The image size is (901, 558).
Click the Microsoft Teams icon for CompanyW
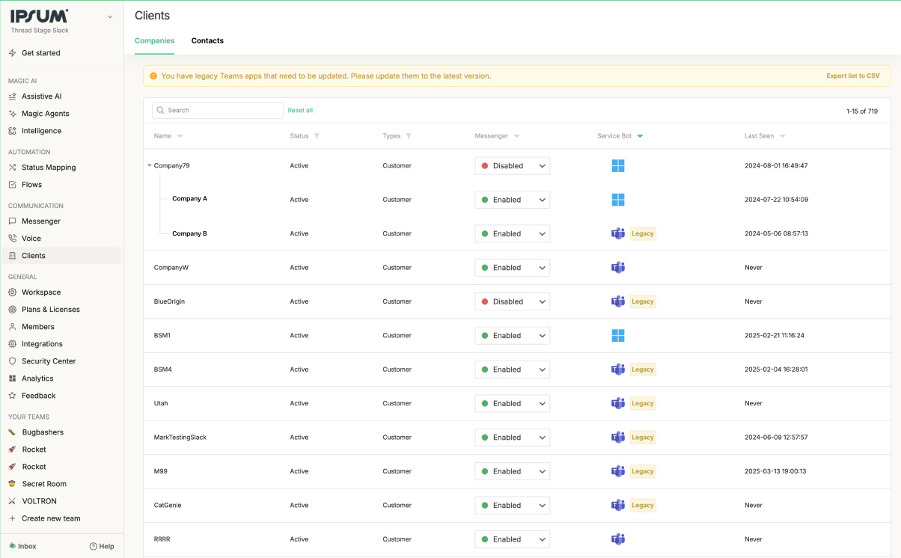click(x=617, y=268)
